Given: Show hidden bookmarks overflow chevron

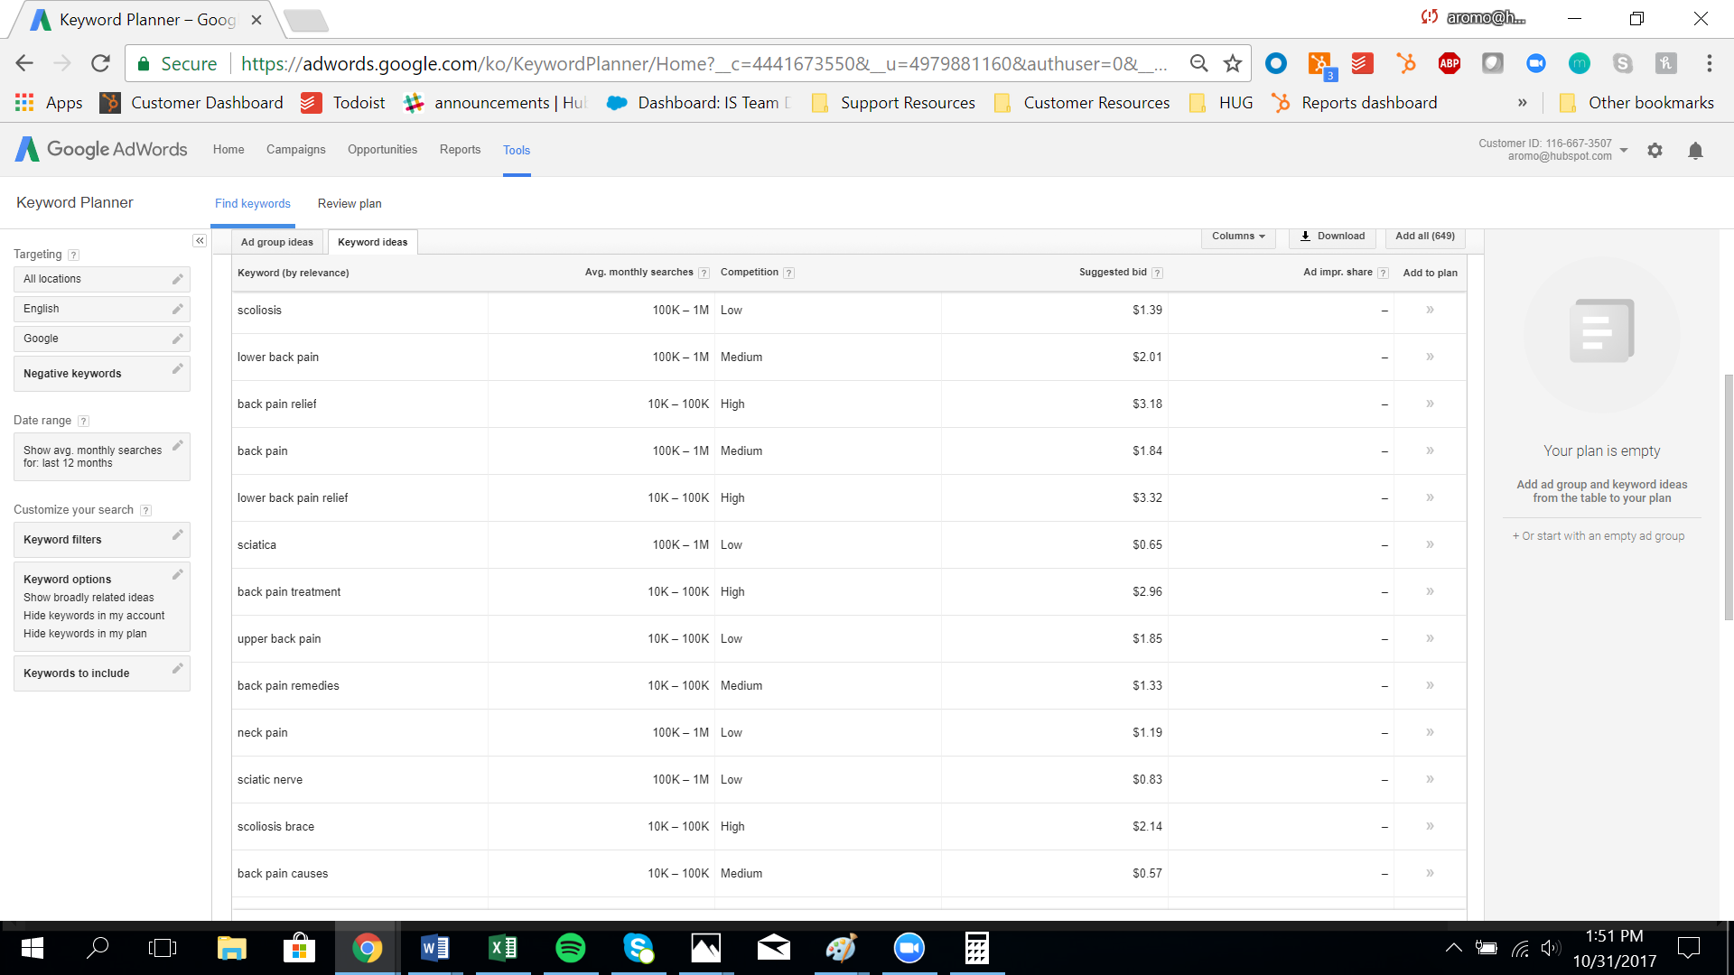Looking at the screenshot, I should pyautogui.click(x=1522, y=103).
